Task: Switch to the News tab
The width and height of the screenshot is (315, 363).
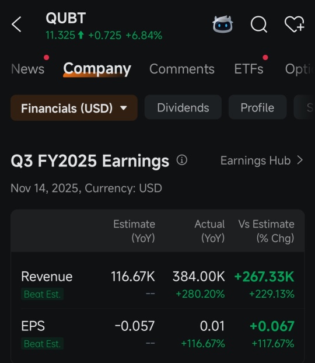Action: [28, 69]
